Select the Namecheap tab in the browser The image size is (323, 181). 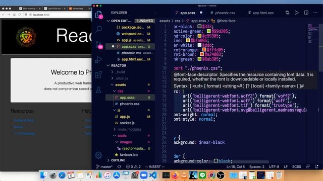78,9
